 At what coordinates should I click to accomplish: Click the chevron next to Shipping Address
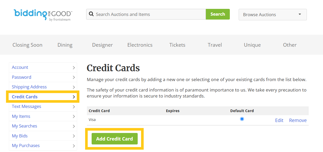[74, 87]
